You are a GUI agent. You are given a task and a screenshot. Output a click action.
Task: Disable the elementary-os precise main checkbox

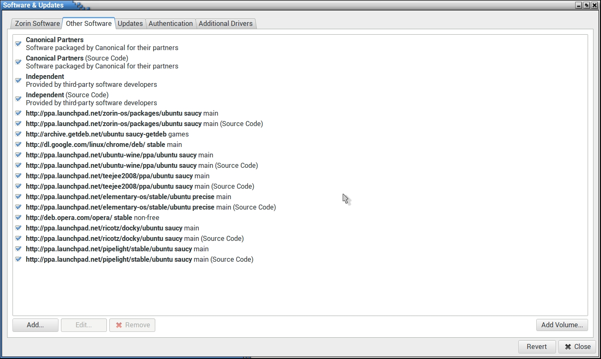[x=18, y=197]
